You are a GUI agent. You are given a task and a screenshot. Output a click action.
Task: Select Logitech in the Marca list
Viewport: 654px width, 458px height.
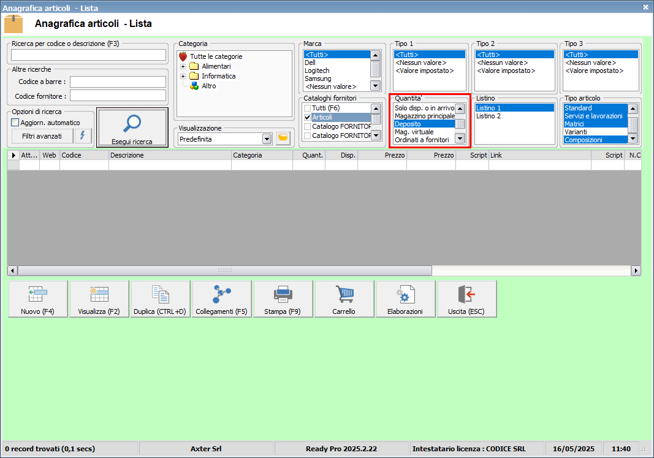337,71
